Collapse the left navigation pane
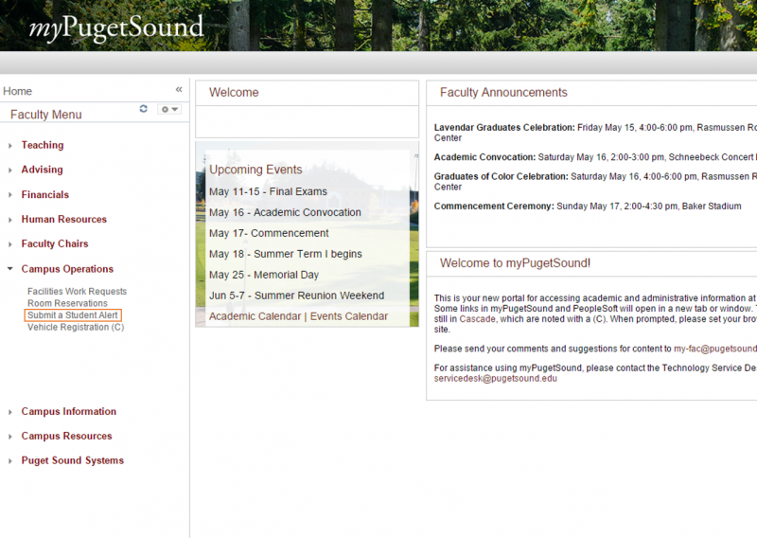 (179, 89)
